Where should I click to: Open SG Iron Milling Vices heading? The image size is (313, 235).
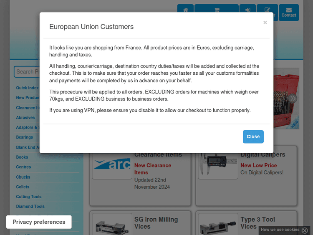[x=156, y=223]
